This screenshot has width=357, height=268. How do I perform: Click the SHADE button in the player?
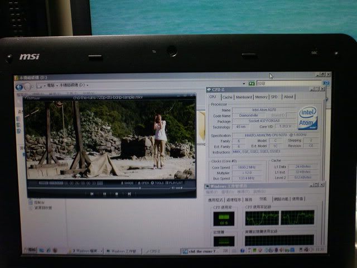tap(127, 183)
